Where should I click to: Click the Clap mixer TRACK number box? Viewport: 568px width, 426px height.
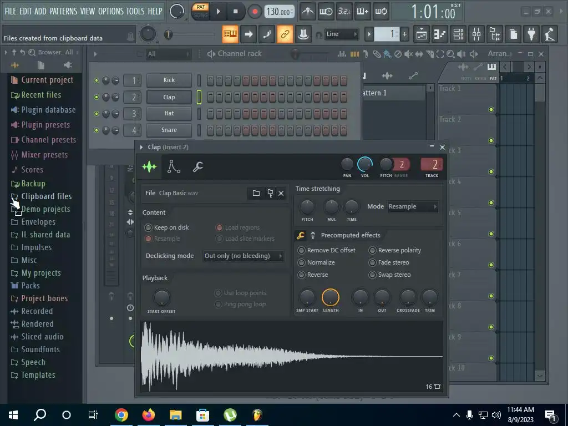tap(432, 164)
